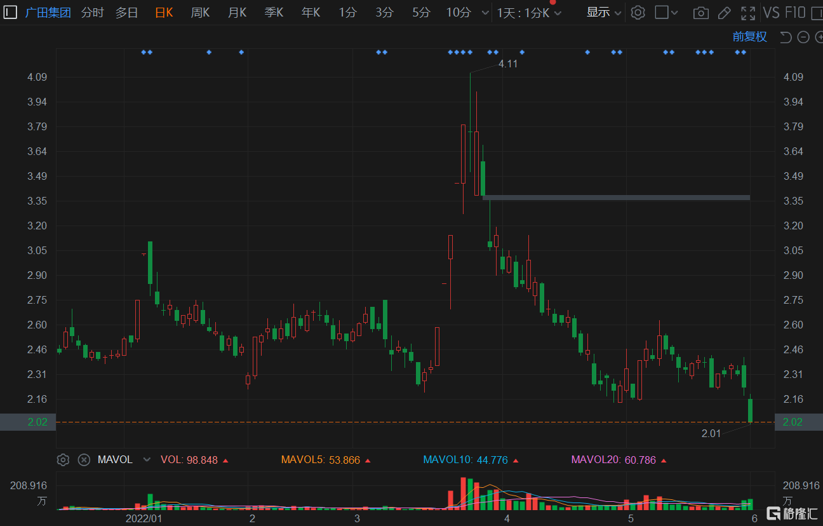
Task: Open the 1天:1分K period dropdown
Action: (x=529, y=13)
